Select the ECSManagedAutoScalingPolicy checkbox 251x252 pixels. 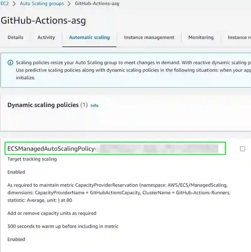[x=243, y=149]
